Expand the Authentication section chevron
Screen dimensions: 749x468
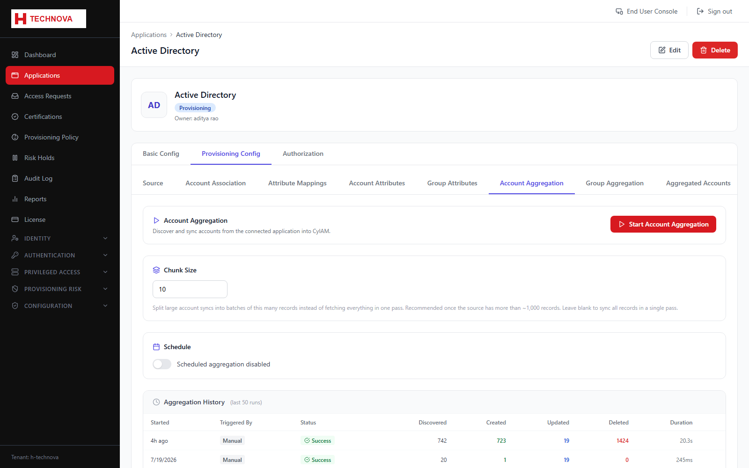[105, 255]
